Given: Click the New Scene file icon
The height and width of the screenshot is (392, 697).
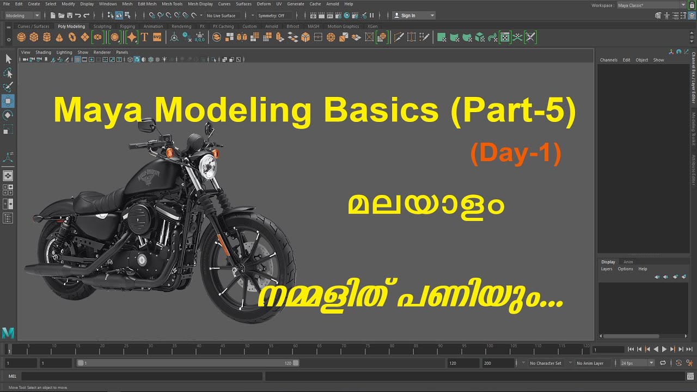Looking at the screenshot, I should coord(52,15).
